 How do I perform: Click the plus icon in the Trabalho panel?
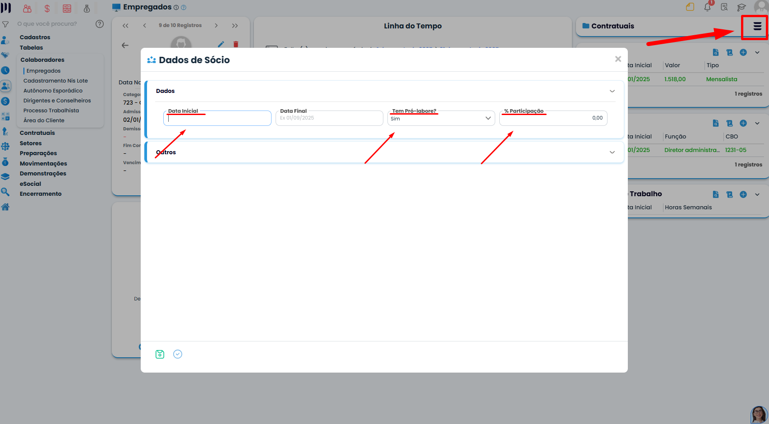point(743,194)
